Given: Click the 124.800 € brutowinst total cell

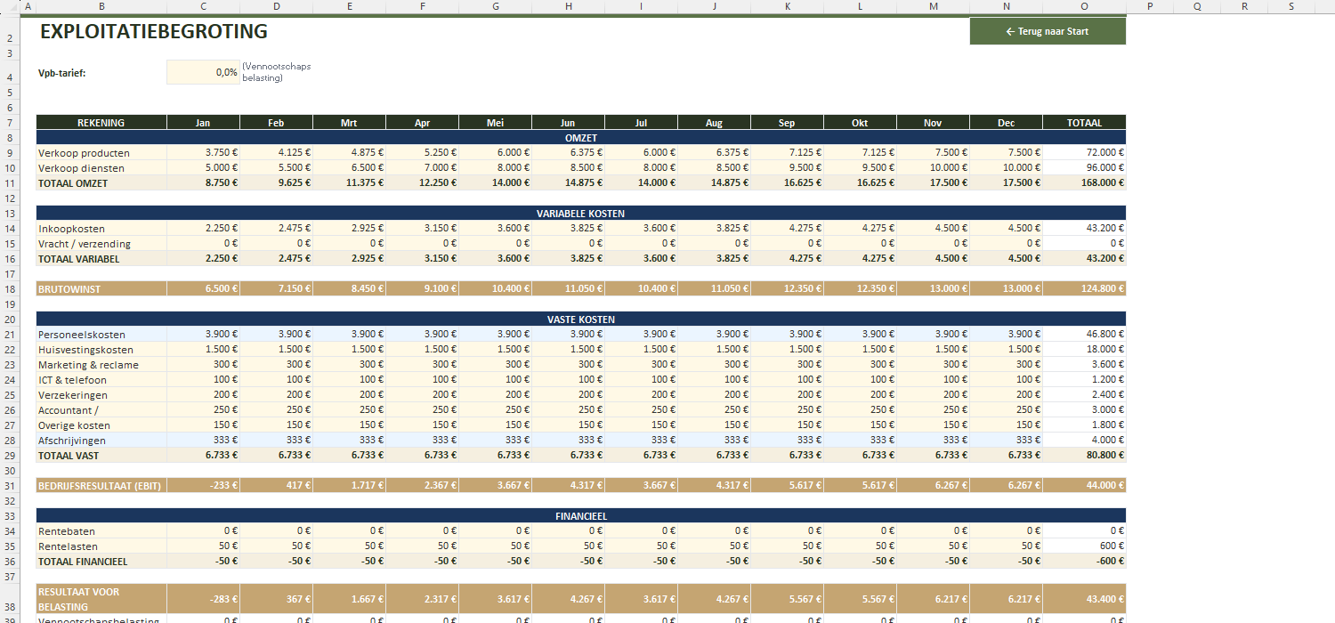Looking at the screenshot, I should 1084,288.
